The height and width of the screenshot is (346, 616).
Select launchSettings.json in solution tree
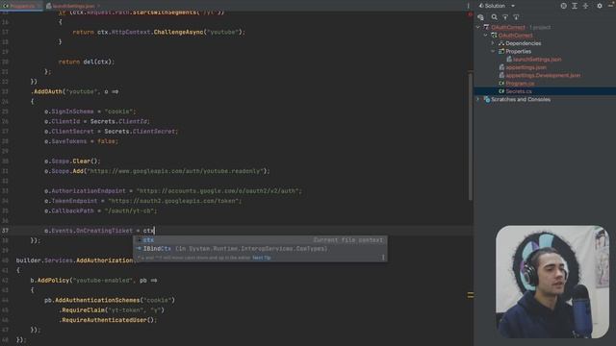click(537, 60)
